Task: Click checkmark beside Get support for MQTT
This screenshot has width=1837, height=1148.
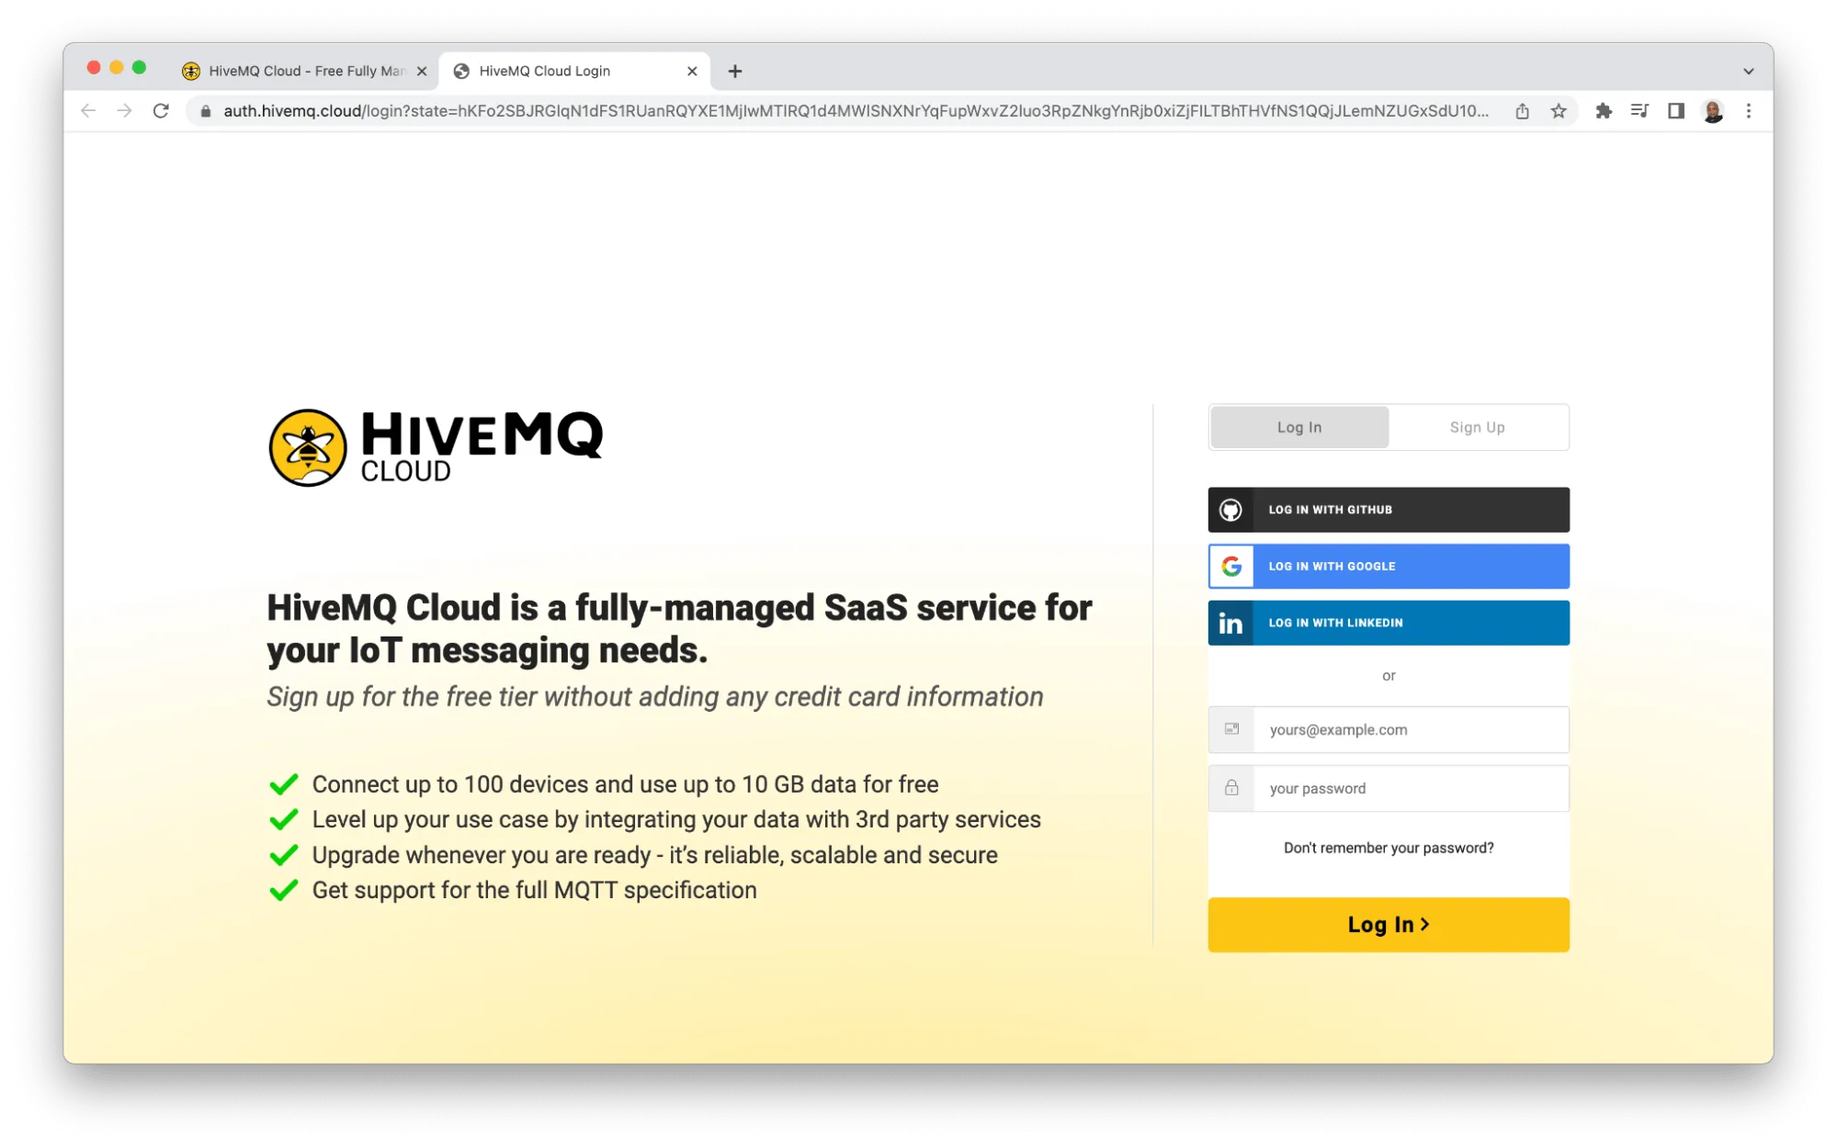Action: click(x=284, y=889)
